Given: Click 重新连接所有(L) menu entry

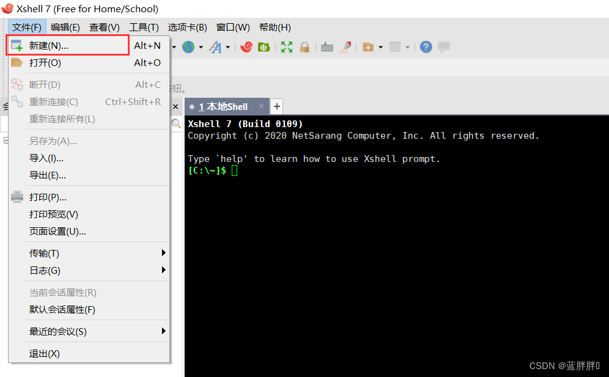Looking at the screenshot, I should (x=89, y=119).
